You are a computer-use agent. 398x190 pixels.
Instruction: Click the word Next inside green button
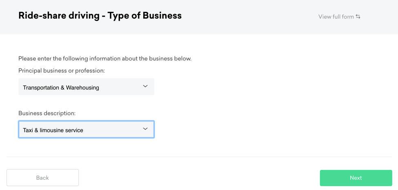click(x=356, y=178)
